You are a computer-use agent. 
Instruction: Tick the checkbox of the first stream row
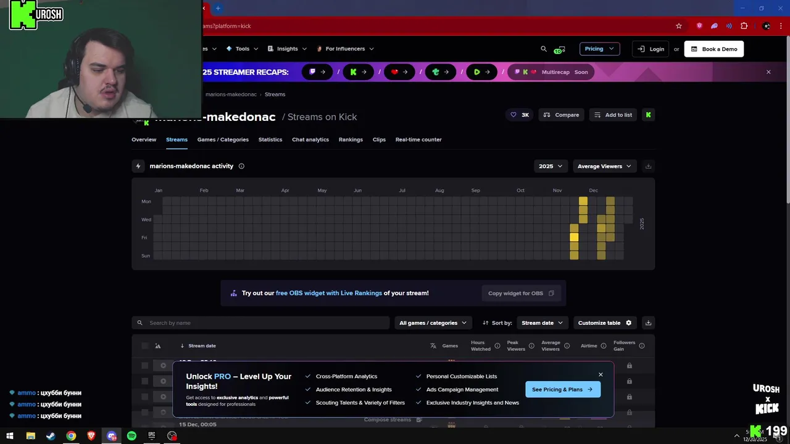(x=145, y=366)
